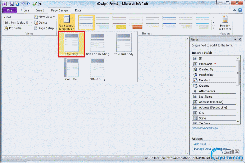Click the Add Field link
The width and height of the screenshot is (245, 163).
[x=200, y=144]
